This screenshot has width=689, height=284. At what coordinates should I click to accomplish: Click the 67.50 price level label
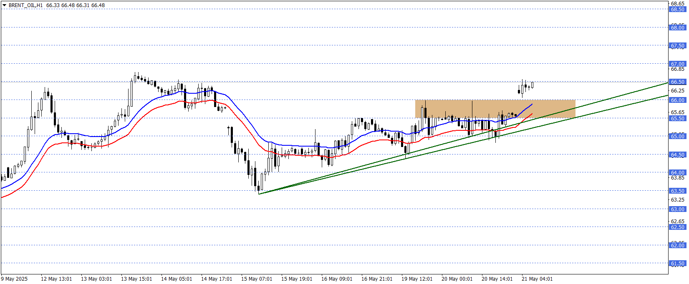677,46
